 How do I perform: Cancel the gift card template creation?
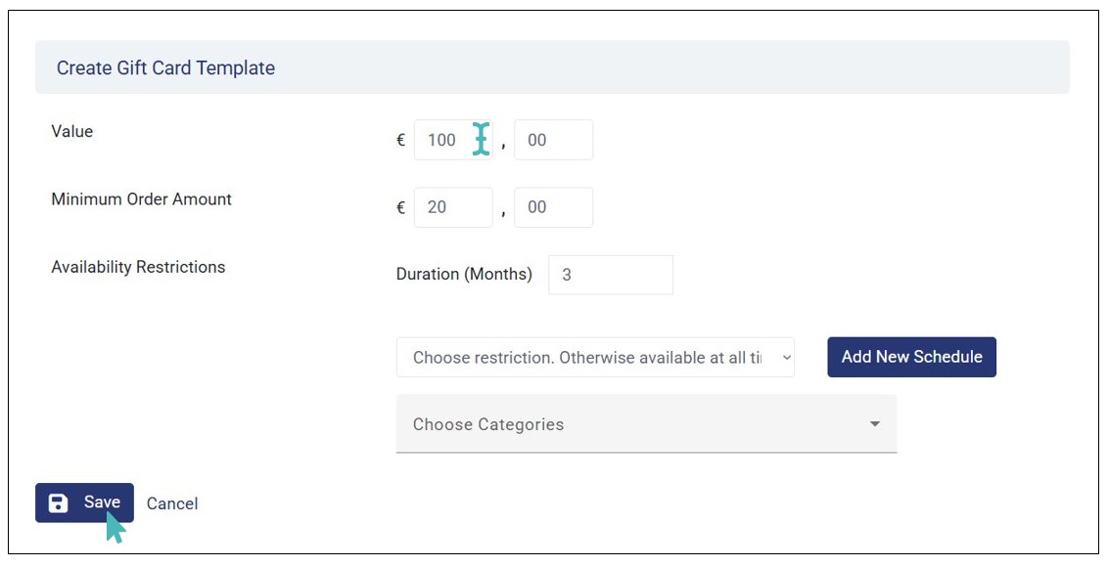172,503
